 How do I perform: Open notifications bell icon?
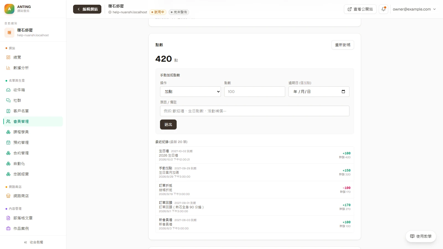click(x=383, y=9)
